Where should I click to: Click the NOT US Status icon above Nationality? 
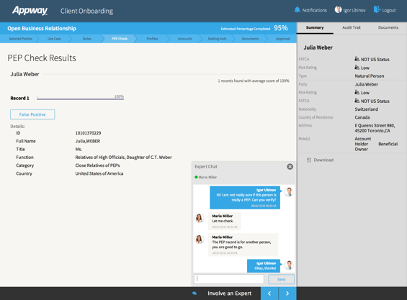tap(357, 101)
